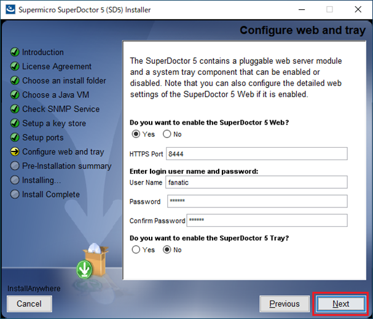The image size is (373, 319).
Task: Click the grey circle beside Installing...
Action: click(15, 180)
